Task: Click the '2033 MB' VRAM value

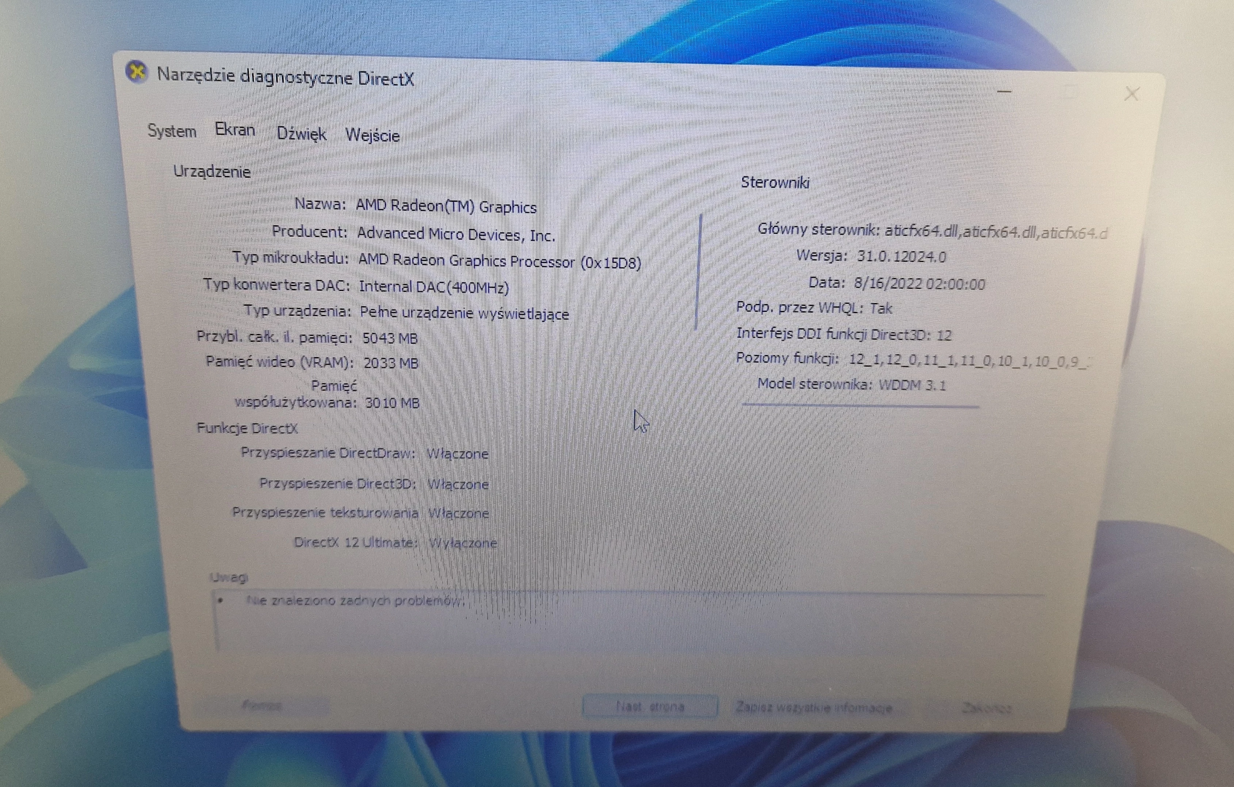Action: pos(391,363)
